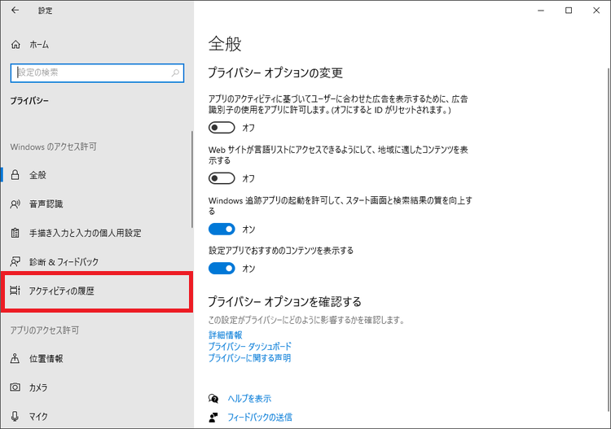
Task: Turn off Windows 追跡アプリ tracking switch
Action: [x=222, y=229]
